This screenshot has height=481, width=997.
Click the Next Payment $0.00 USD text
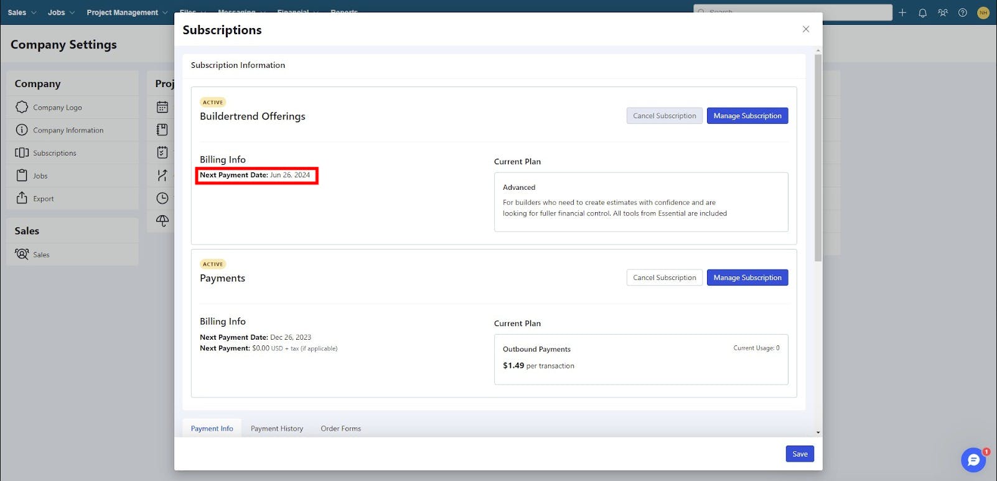coord(268,348)
